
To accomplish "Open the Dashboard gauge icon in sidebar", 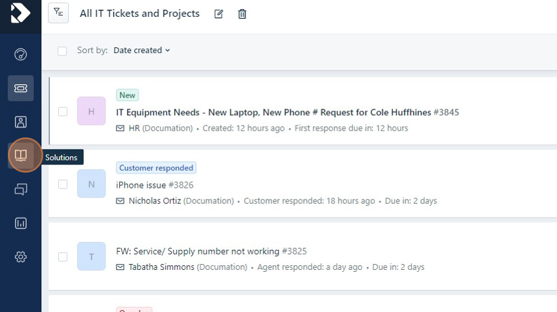I will click(21, 54).
